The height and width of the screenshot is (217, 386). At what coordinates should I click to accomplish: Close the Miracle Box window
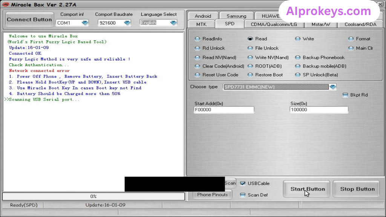[x=381, y=4]
